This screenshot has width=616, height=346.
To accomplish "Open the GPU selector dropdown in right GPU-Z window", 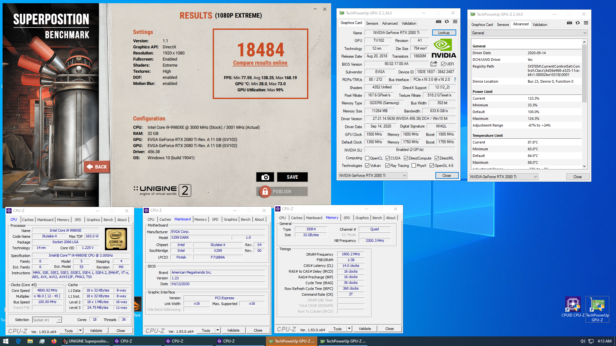I will [x=503, y=177].
